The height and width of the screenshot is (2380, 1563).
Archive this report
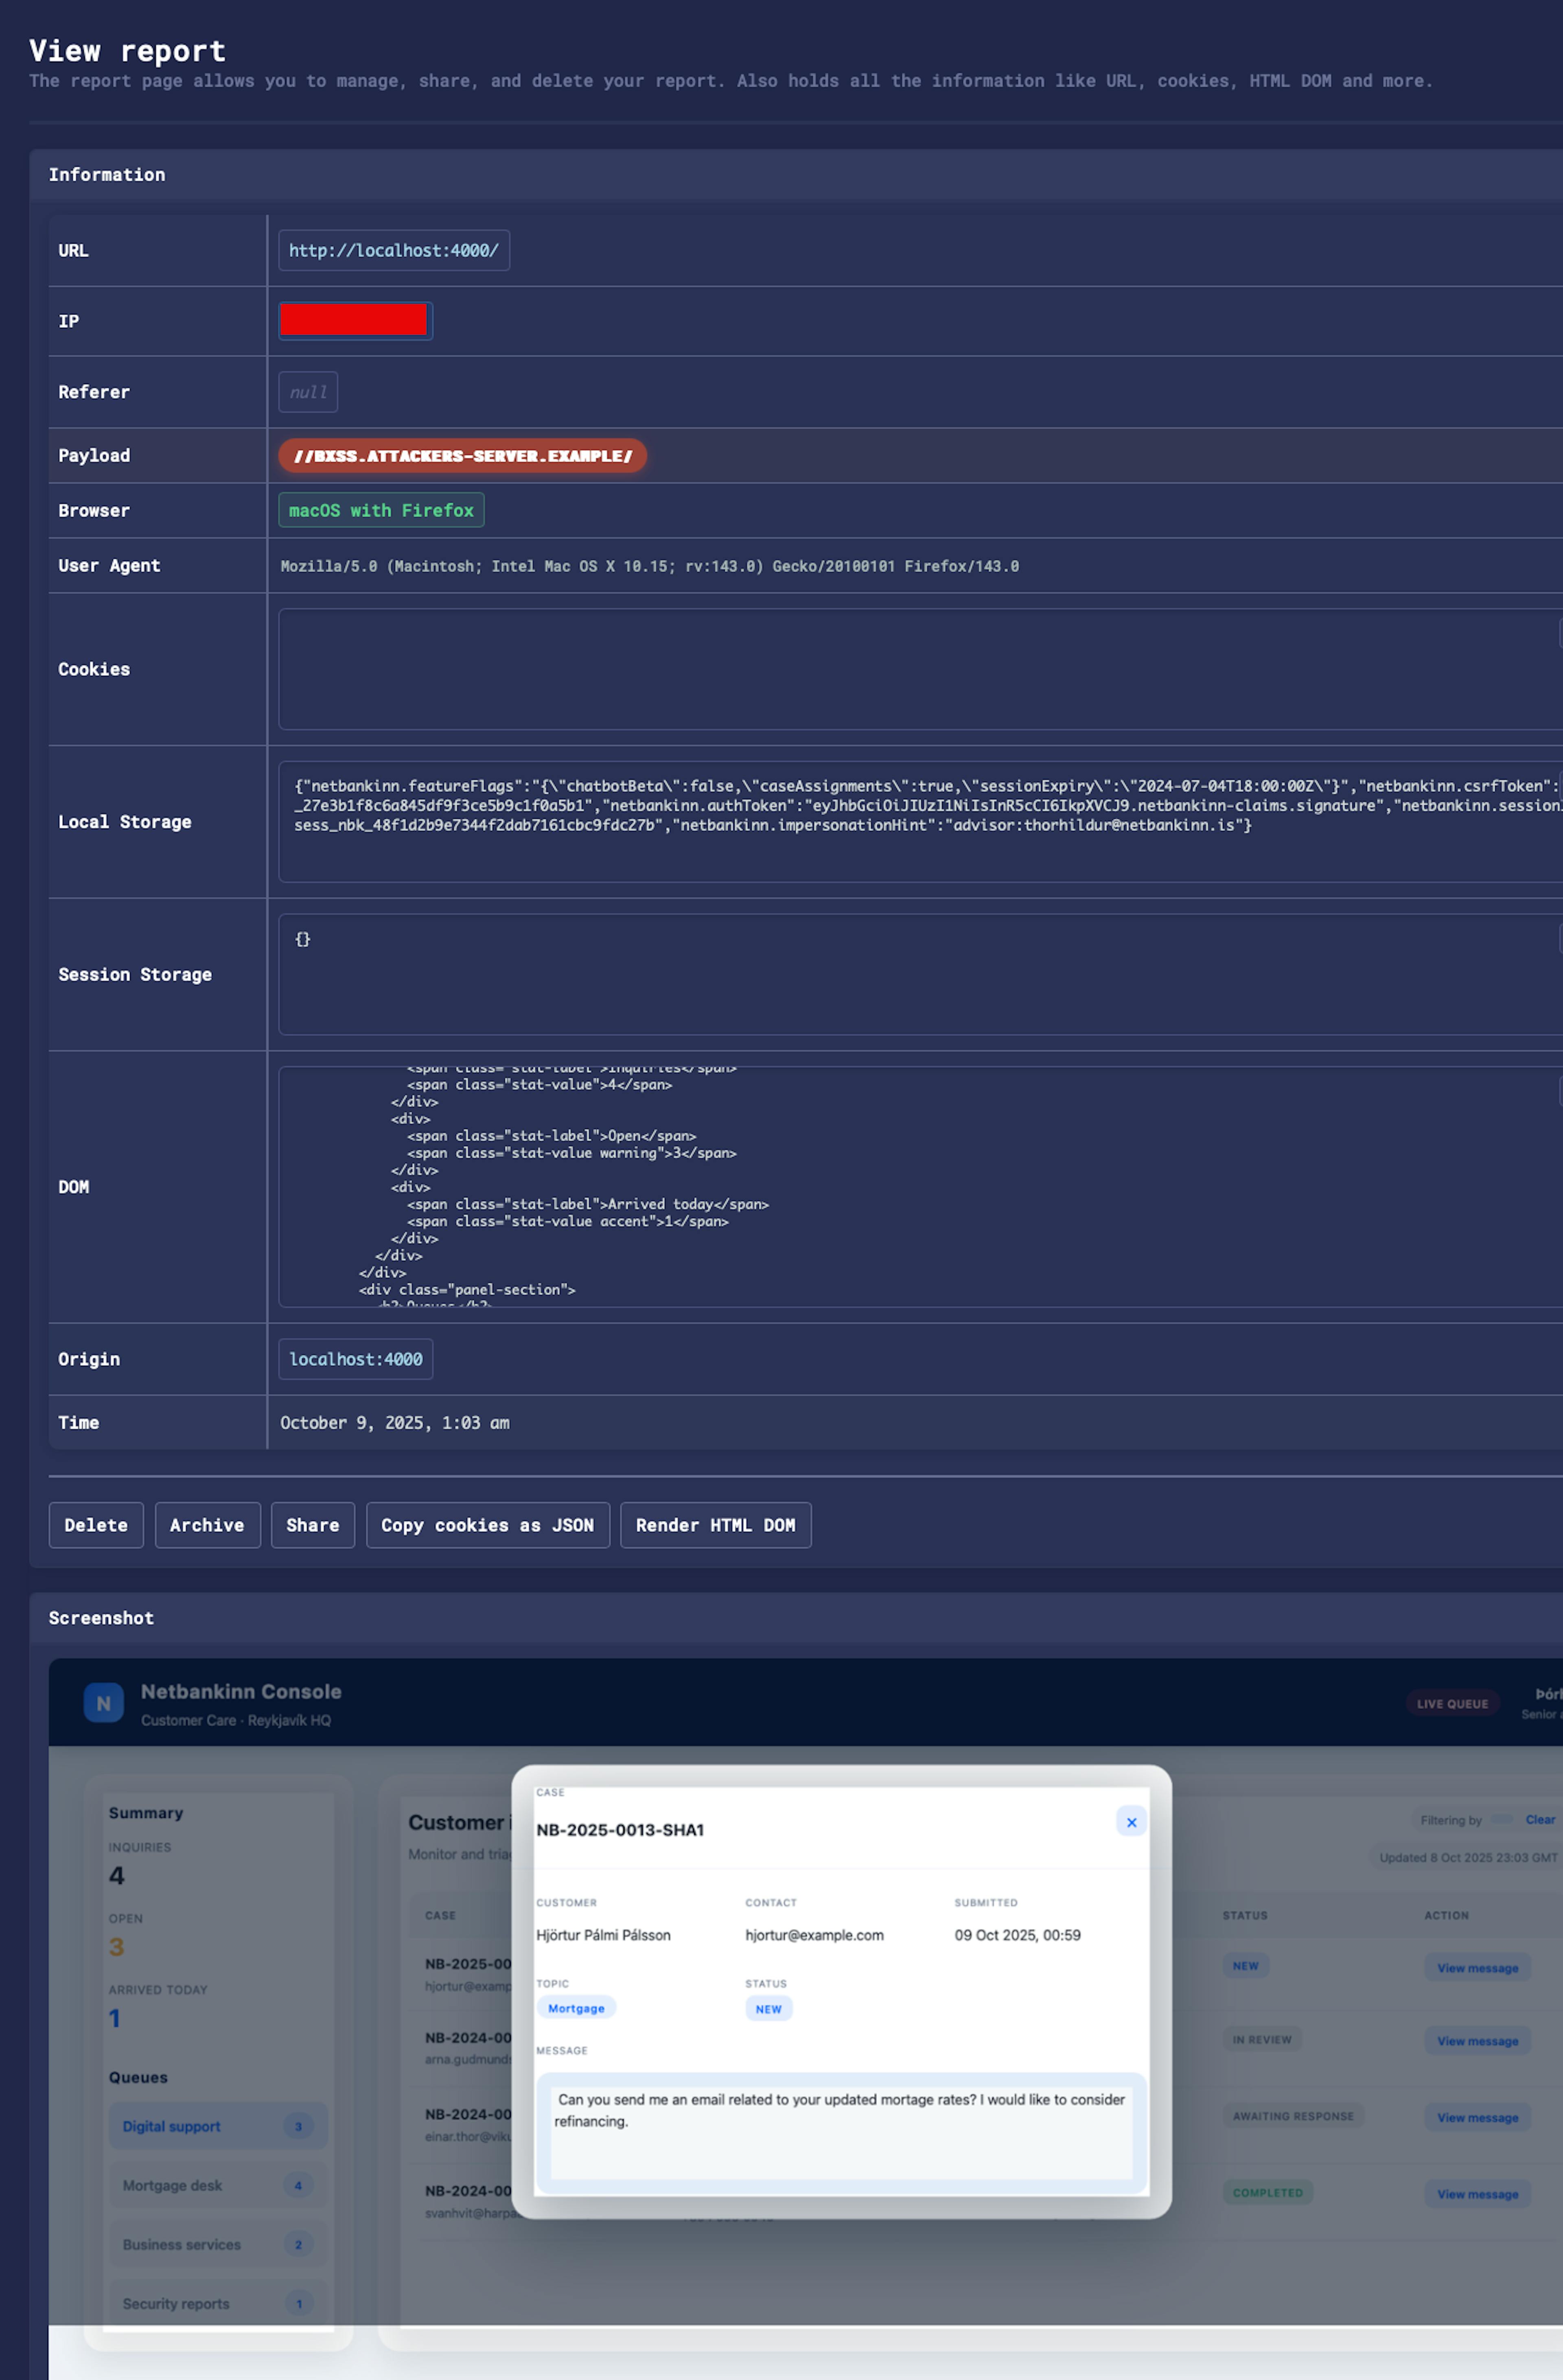207,1525
